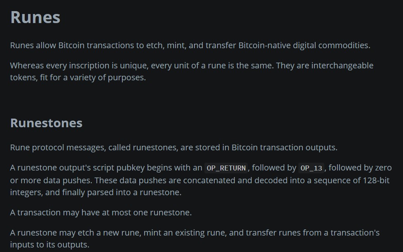This screenshot has height=252, width=403.
Task: Click the "Runestones" section heading
Action: (46, 123)
